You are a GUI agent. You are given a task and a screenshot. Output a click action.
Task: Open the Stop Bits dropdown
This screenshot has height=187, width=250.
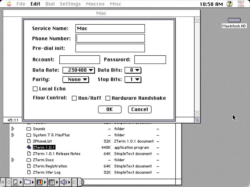(x=133, y=79)
